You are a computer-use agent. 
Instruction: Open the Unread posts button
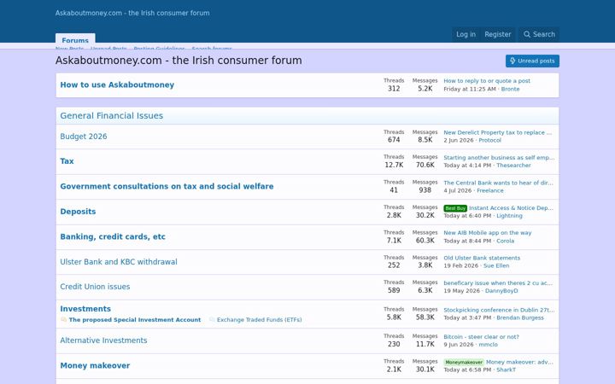pyautogui.click(x=532, y=61)
